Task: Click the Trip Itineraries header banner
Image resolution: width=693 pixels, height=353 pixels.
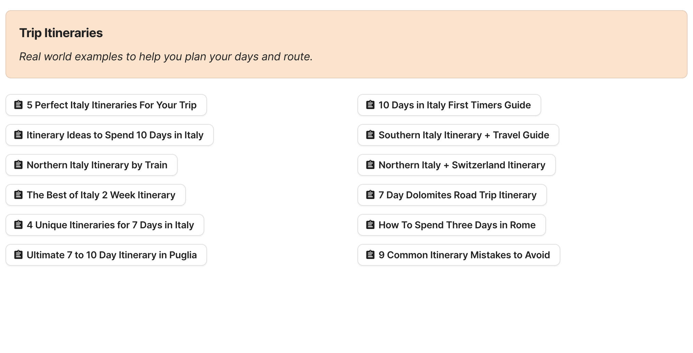Action: (346, 44)
